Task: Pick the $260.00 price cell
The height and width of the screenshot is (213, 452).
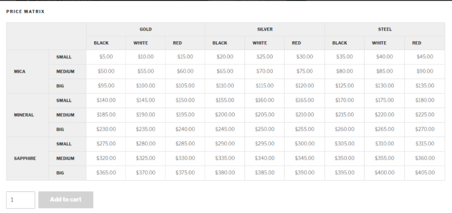Action: (344, 130)
